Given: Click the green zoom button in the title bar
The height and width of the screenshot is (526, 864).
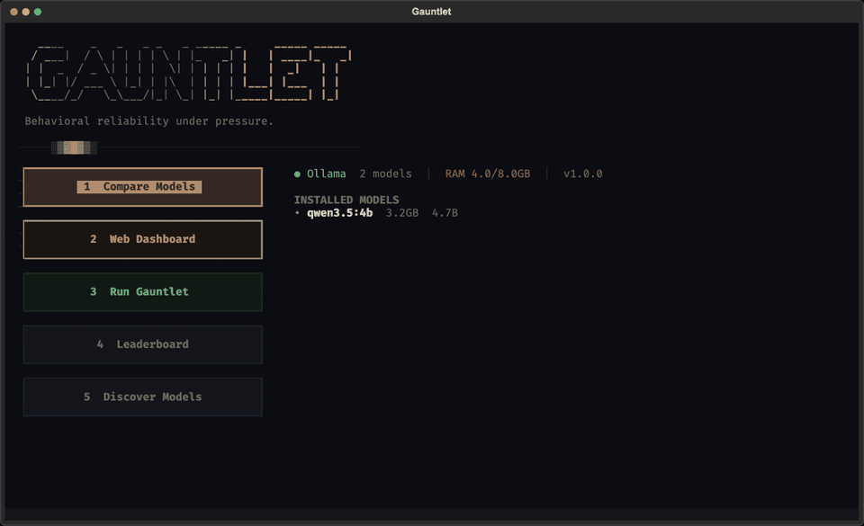Looking at the screenshot, I should click(38, 11).
